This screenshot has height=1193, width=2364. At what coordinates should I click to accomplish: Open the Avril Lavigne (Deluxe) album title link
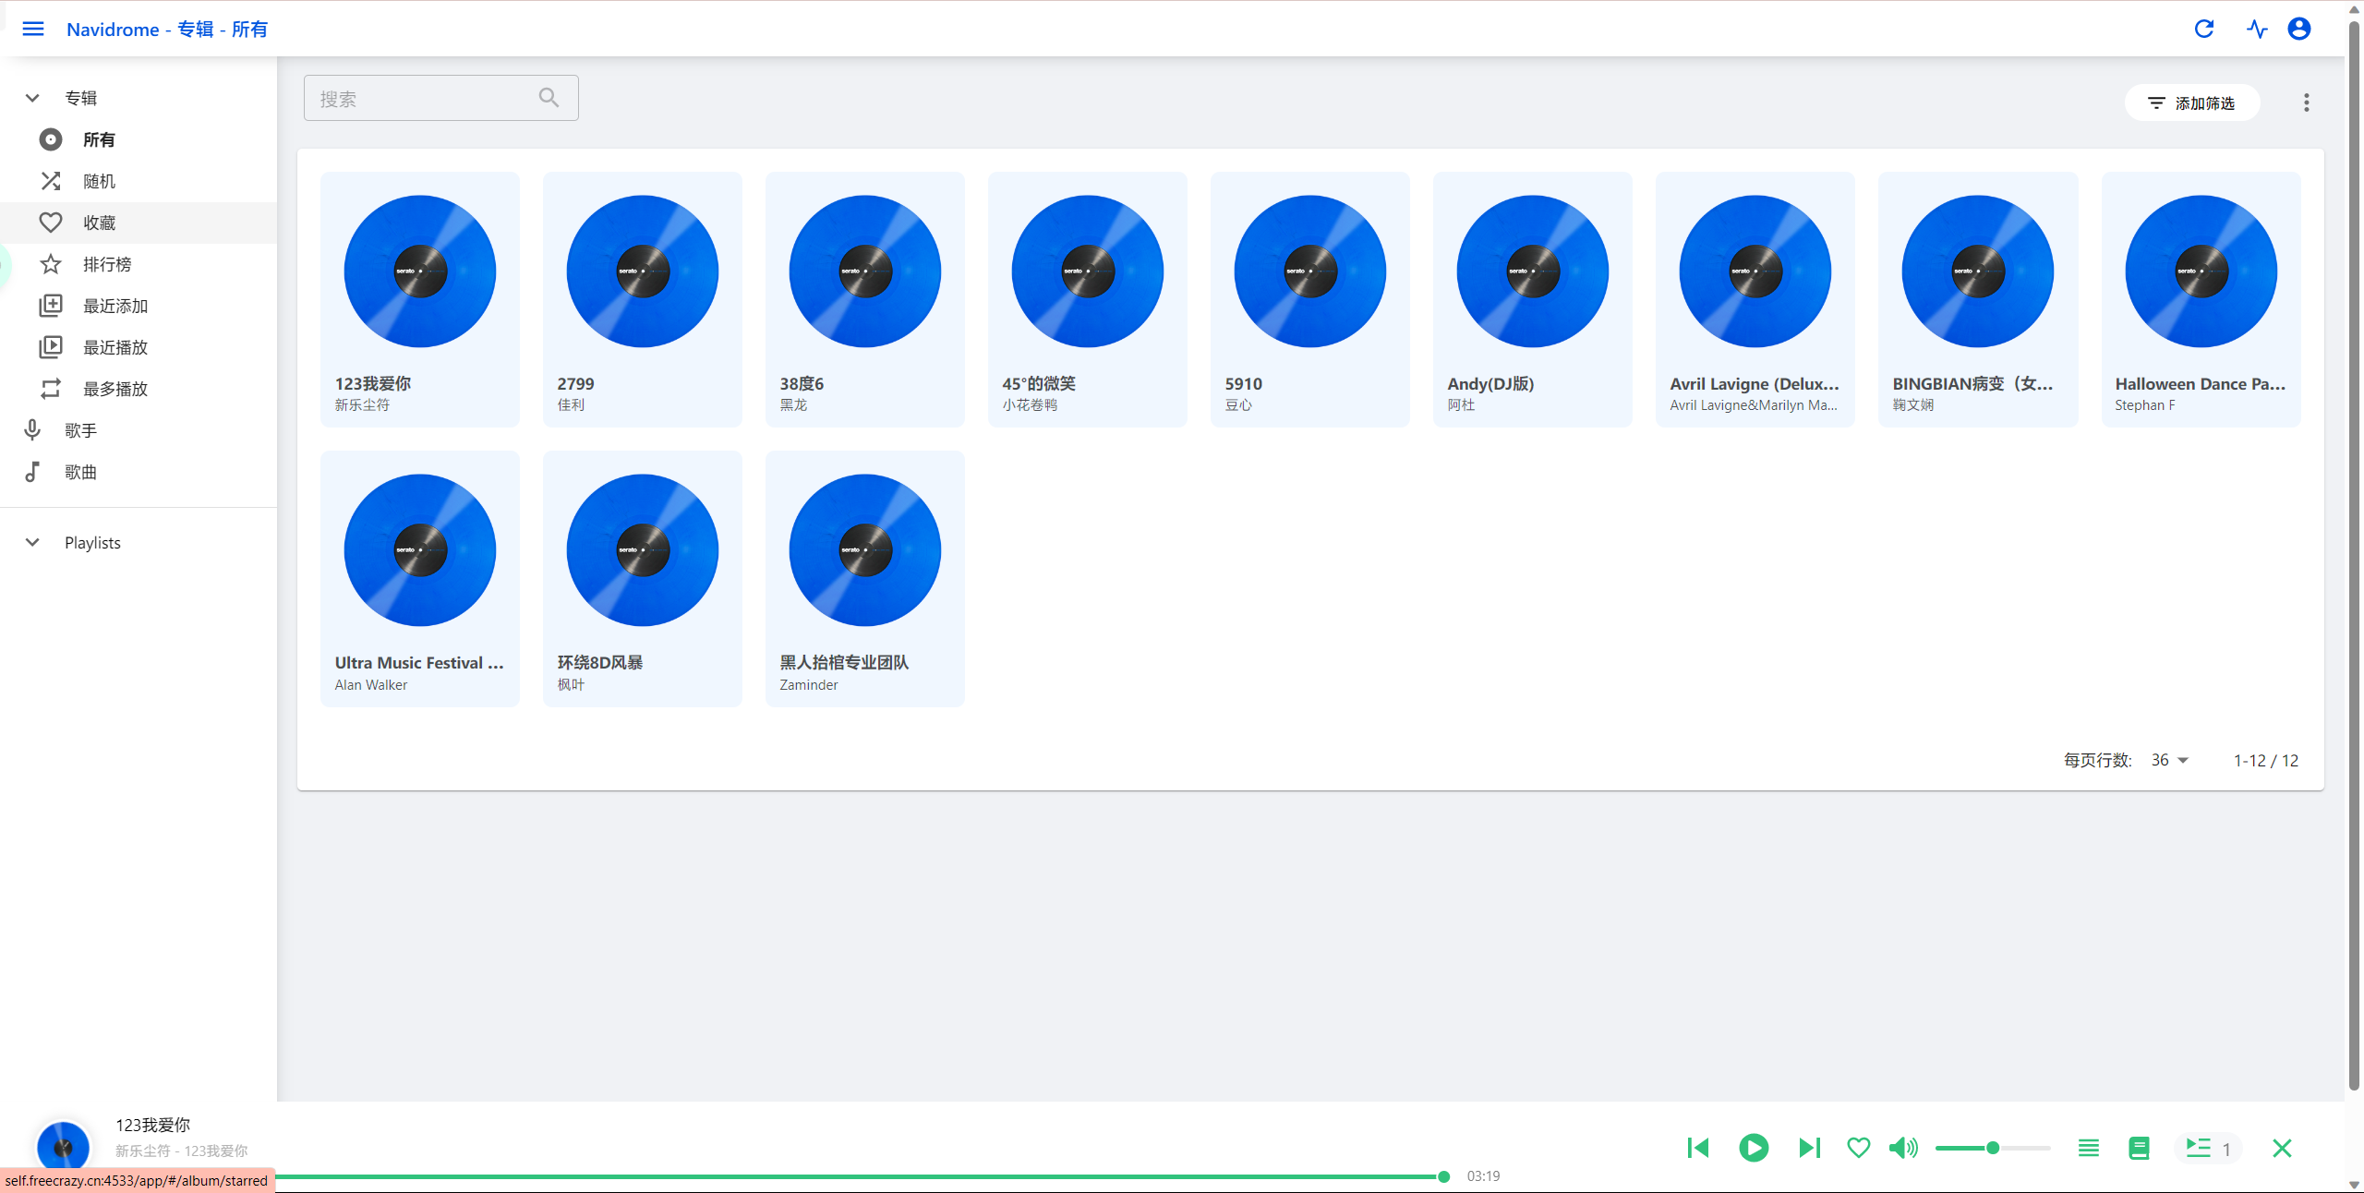pos(1754,383)
